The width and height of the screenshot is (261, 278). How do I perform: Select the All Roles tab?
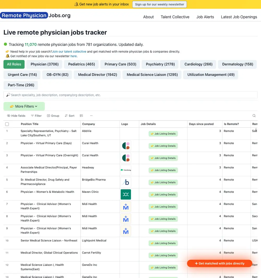(14, 64)
